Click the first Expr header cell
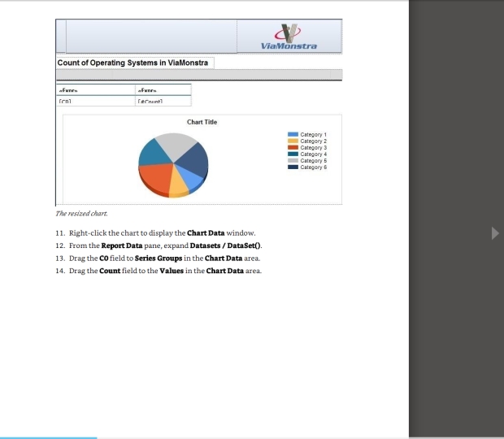Viewport: 504px width, 439px height. pyautogui.click(x=94, y=89)
